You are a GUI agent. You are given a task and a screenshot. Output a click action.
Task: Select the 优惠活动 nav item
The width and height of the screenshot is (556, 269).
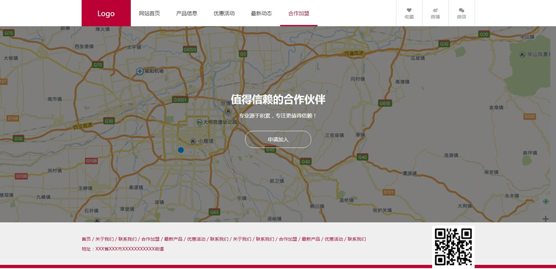click(224, 14)
